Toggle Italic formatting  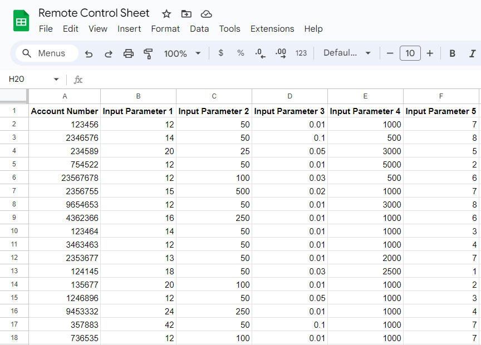472,53
